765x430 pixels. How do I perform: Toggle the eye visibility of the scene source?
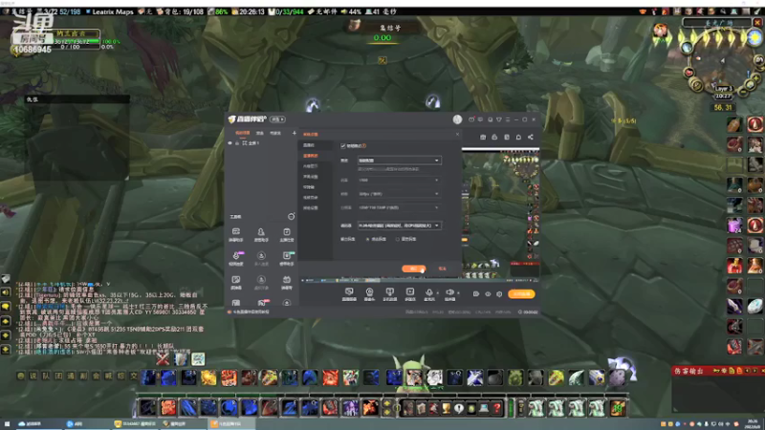point(230,143)
